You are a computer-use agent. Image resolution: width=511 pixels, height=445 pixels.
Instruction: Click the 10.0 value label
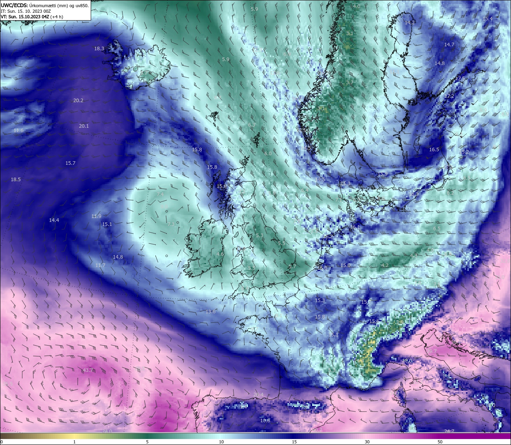tap(407, 361)
